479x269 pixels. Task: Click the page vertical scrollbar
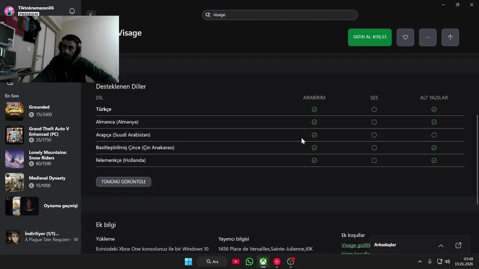(x=477, y=160)
